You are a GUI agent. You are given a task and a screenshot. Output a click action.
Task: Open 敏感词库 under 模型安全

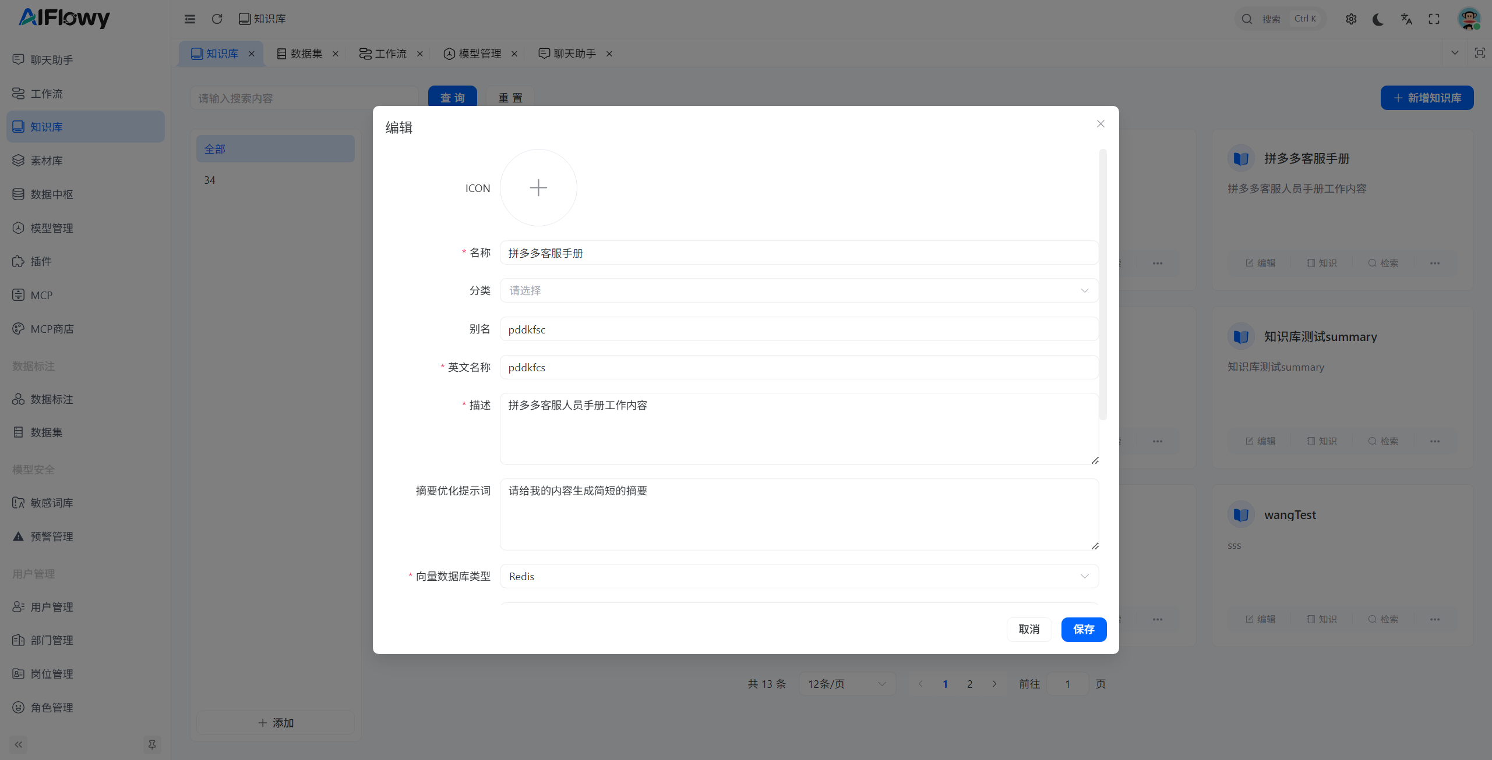[x=51, y=502]
